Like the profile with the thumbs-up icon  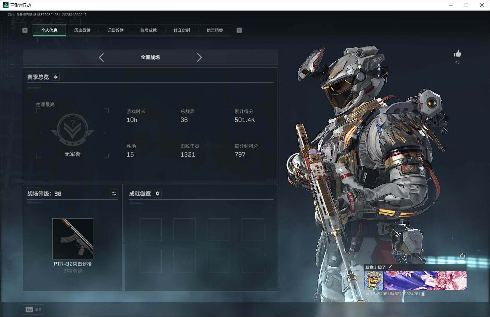(x=457, y=54)
